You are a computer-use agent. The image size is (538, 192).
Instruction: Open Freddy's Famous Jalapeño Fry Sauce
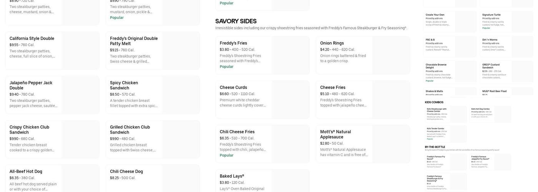pos(481,158)
